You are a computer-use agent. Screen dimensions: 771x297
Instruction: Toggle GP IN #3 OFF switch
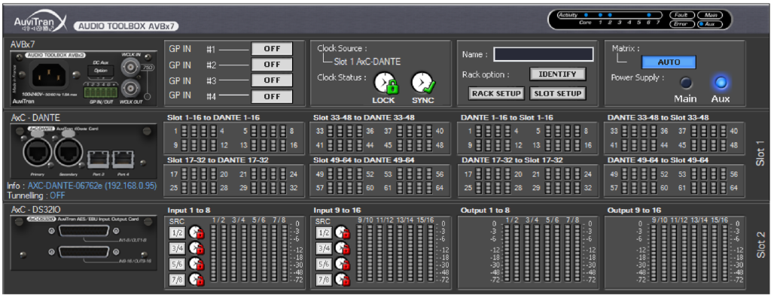[272, 80]
